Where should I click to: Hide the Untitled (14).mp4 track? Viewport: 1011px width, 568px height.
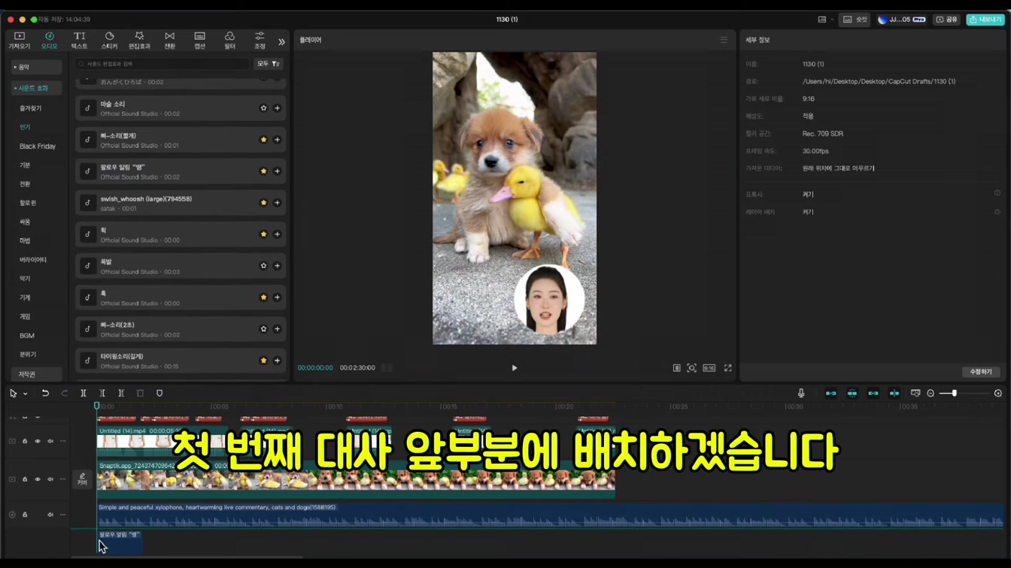tap(38, 442)
